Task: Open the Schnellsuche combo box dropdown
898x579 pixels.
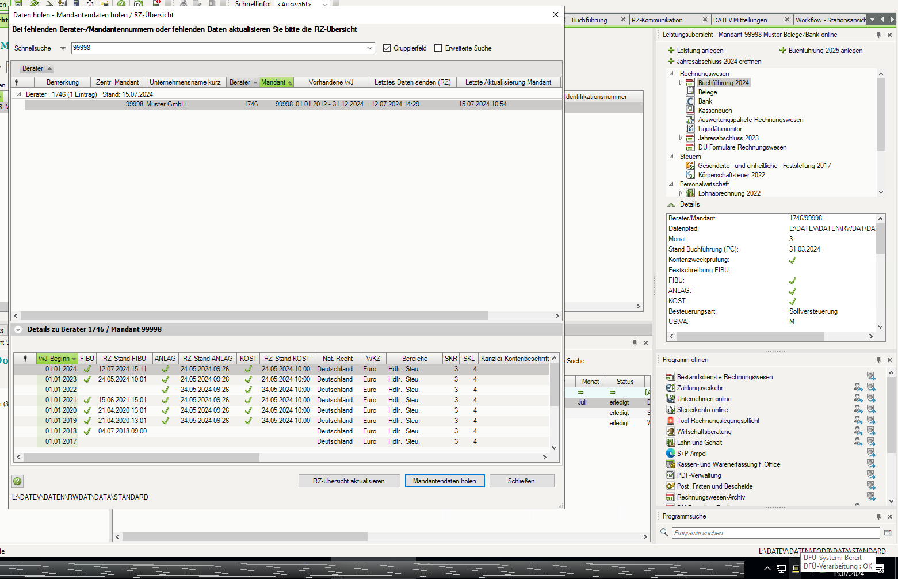Action: tap(370, 48)
